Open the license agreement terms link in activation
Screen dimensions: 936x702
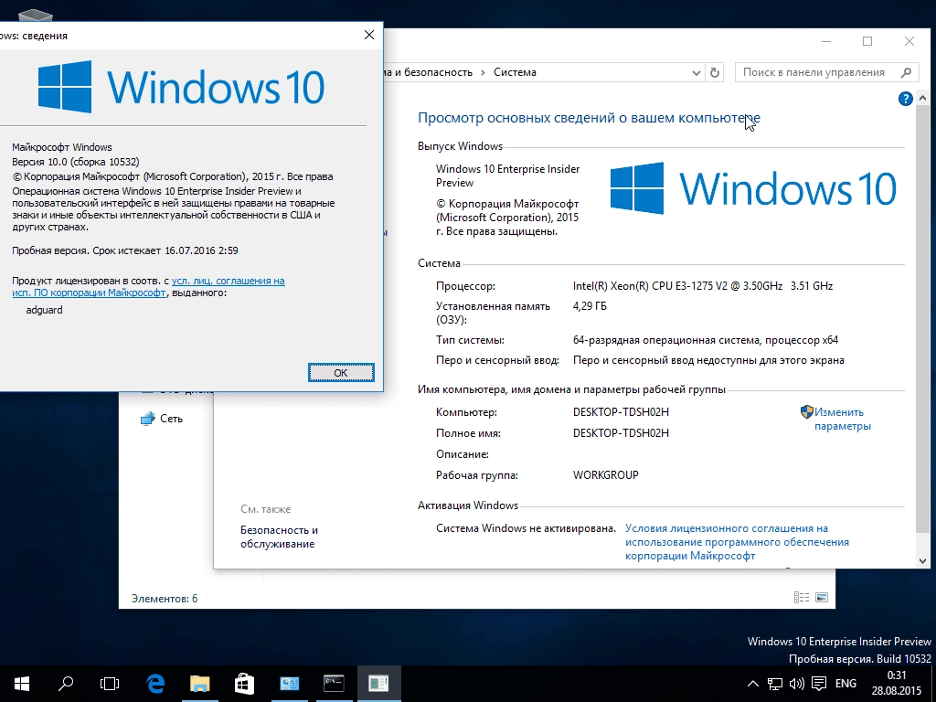737,542
